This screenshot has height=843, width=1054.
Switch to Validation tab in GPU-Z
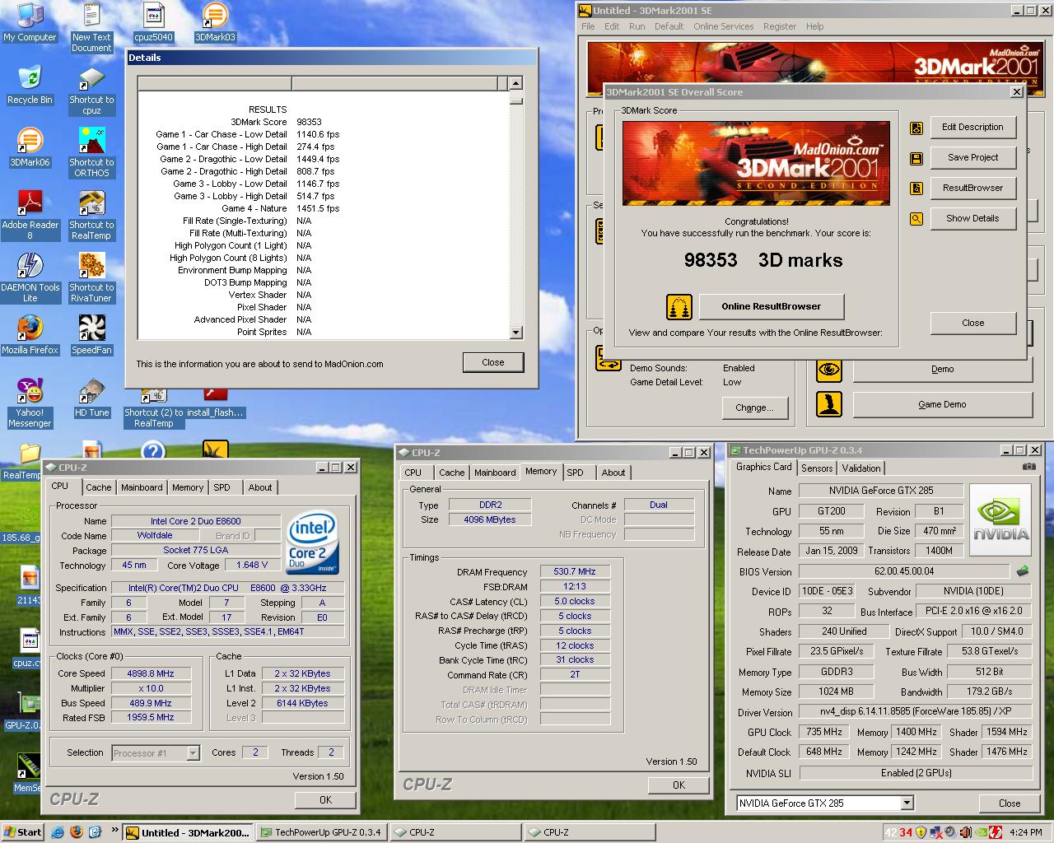click(861, 468)
